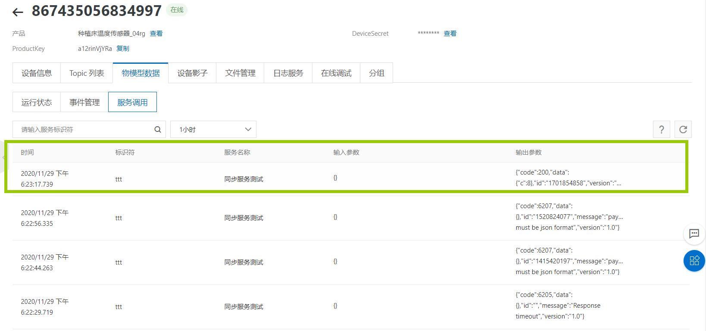Copy ProductKey via 复制 link
This screenshot has height=331, width=706.
pyautogui.click(x=123, y=49)
